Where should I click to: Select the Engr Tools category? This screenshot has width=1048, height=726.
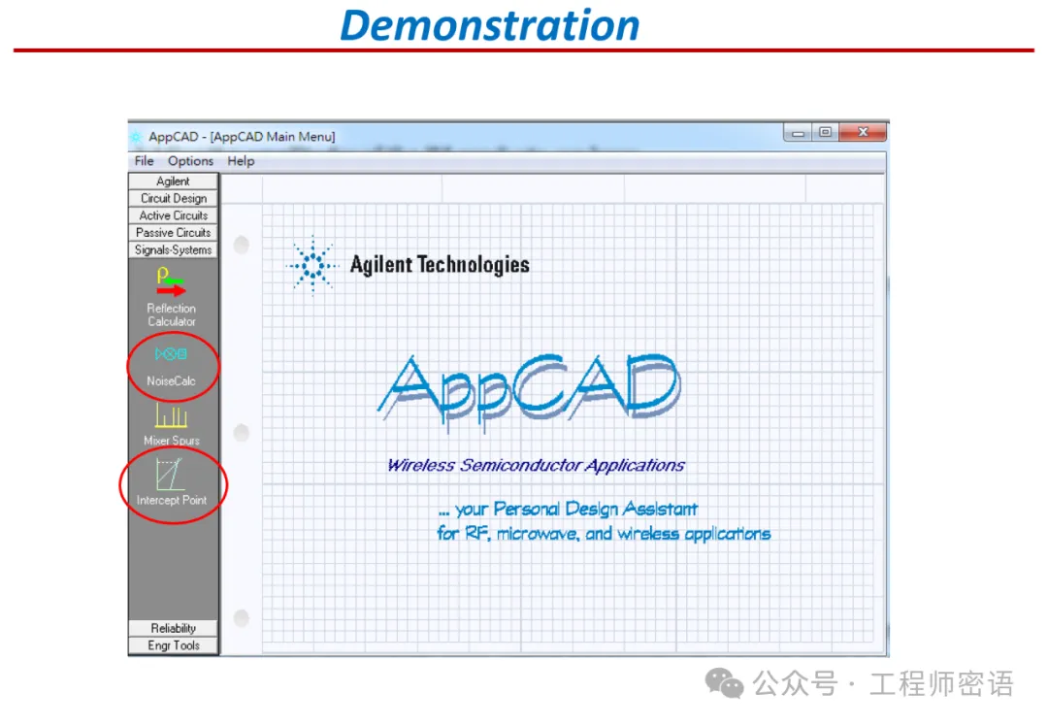[173, 645]
